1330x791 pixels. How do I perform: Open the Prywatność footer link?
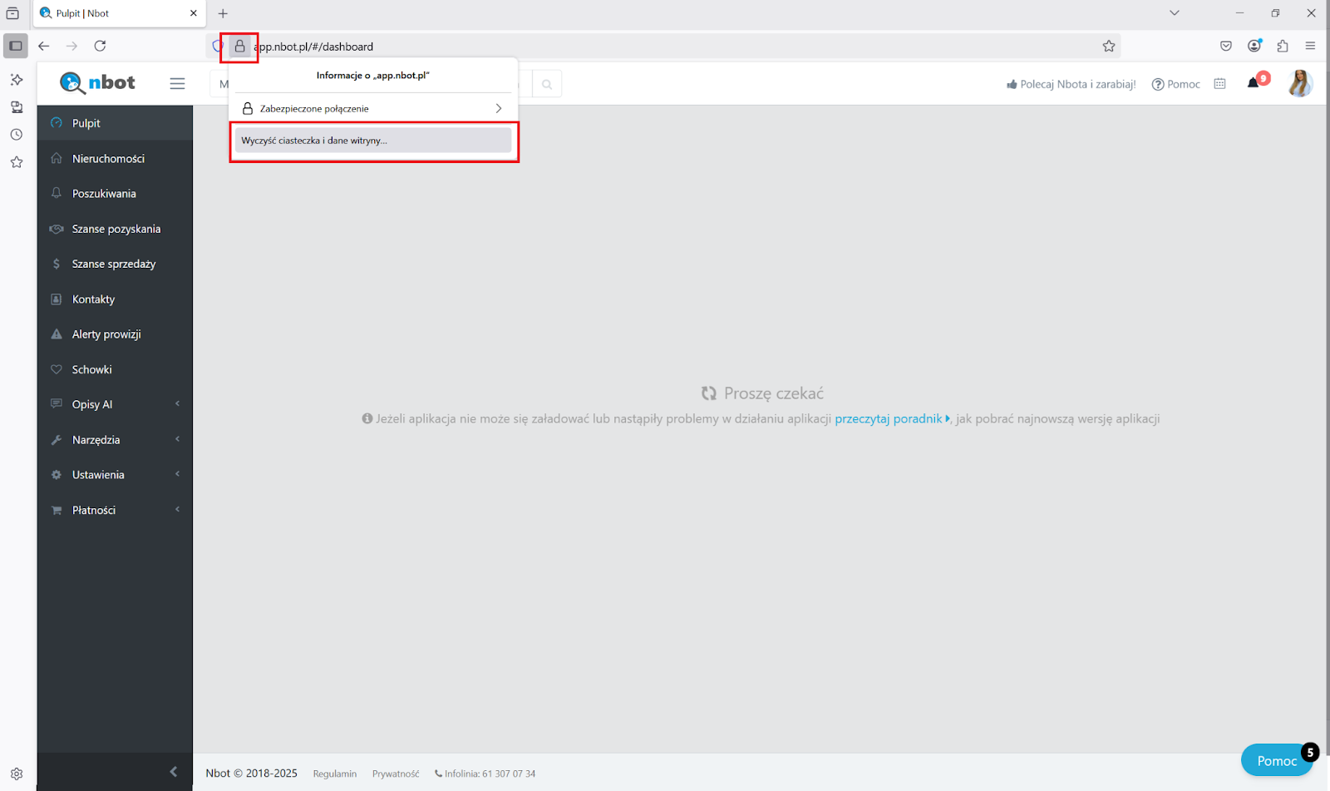point(396,774)
